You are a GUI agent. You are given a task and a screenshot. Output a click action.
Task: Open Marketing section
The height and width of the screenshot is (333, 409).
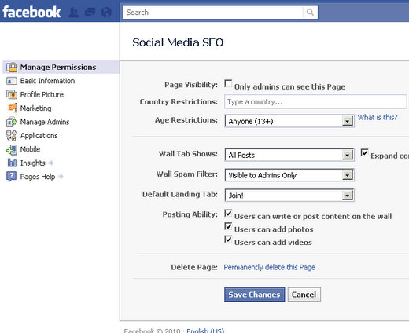point(36,108)
